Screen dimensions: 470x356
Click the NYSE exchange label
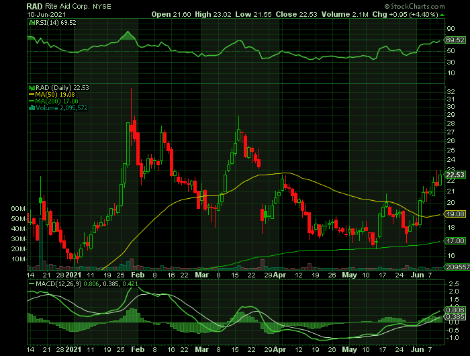coord(101,7)
